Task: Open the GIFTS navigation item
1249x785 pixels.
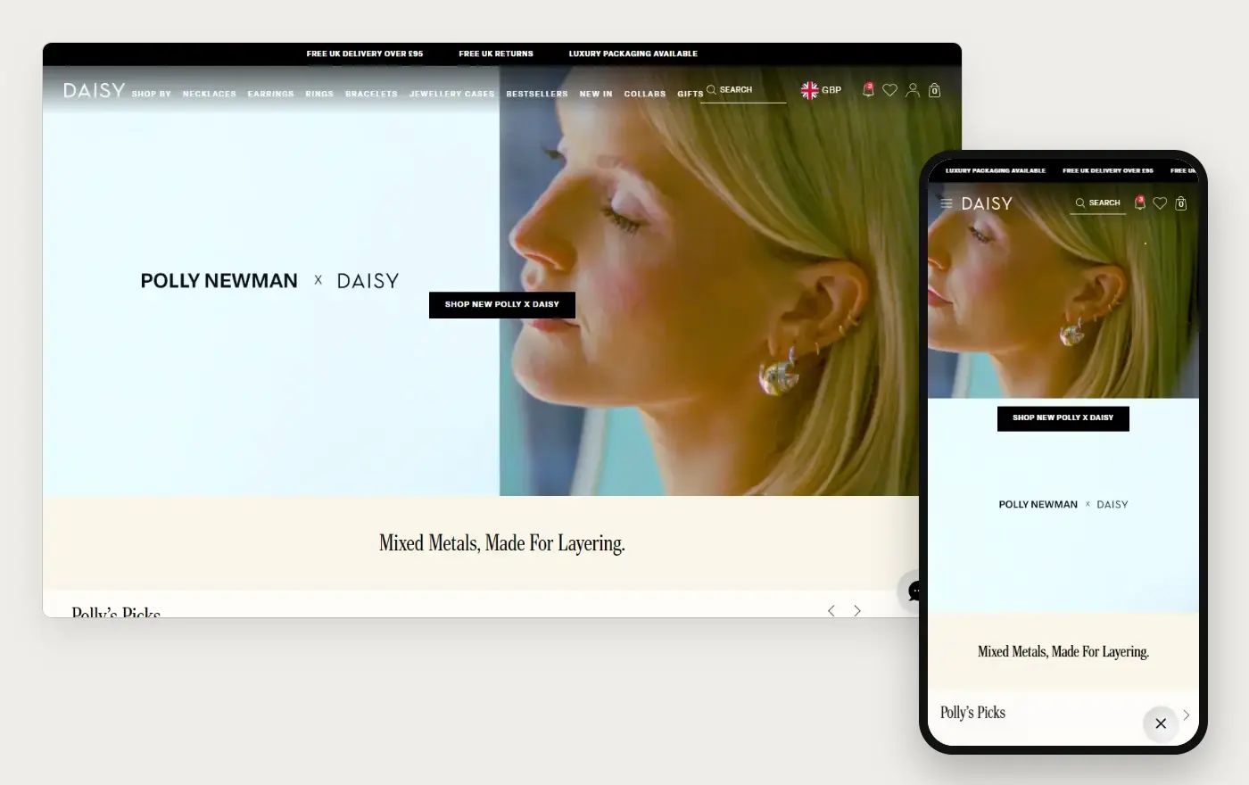Action: pos(691,94)
